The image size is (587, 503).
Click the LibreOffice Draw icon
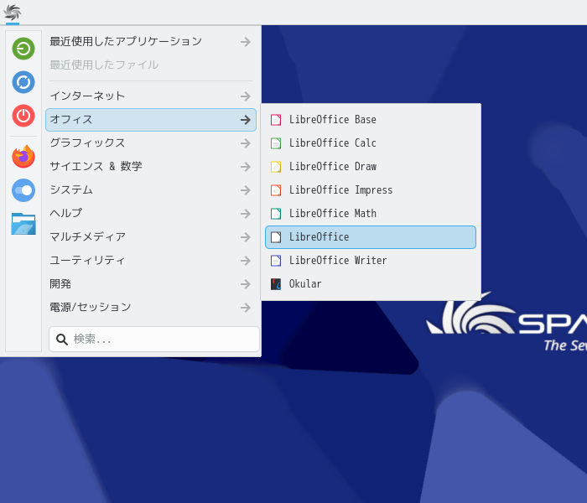tap(276, 167)
